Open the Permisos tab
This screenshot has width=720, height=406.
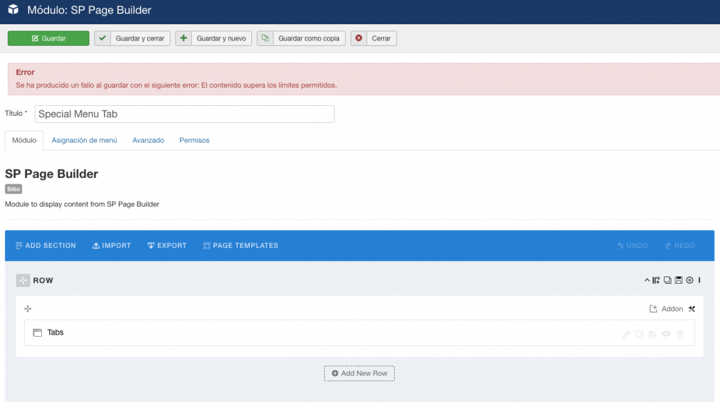[x=194, y=141]
